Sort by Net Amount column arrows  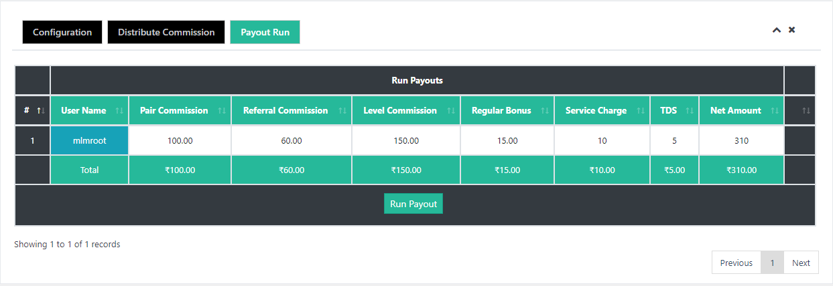pos(775,111)
